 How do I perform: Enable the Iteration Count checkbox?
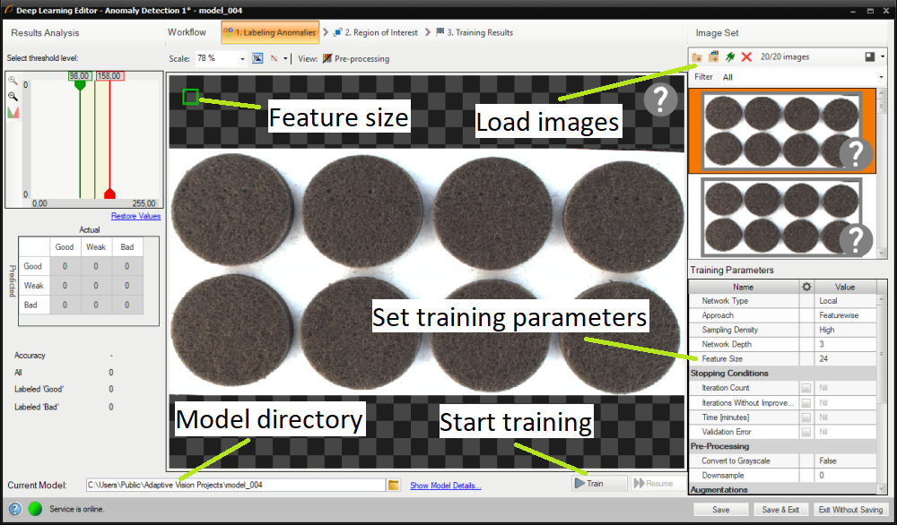(806, 388)
